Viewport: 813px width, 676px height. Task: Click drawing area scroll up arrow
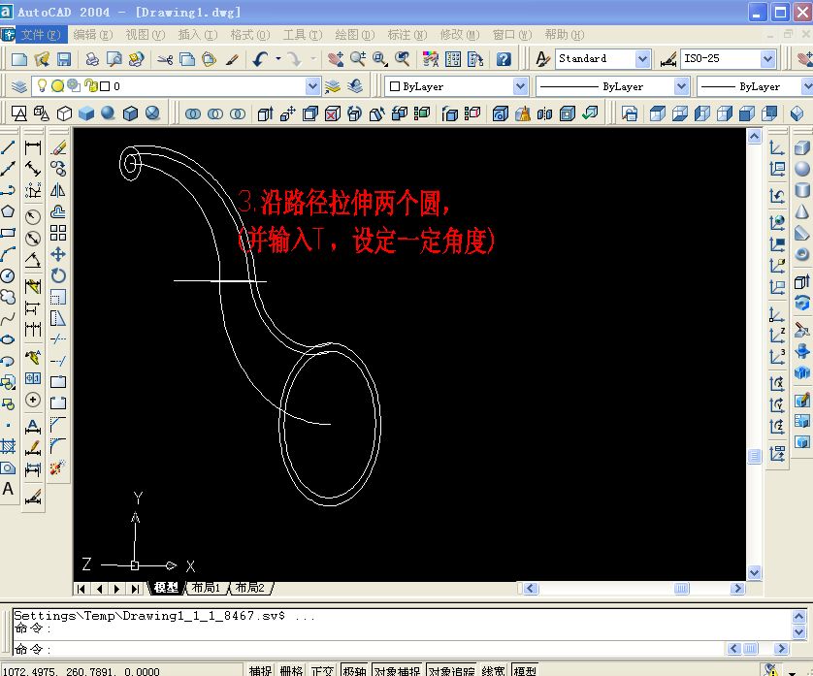click(x=754, y=137)
